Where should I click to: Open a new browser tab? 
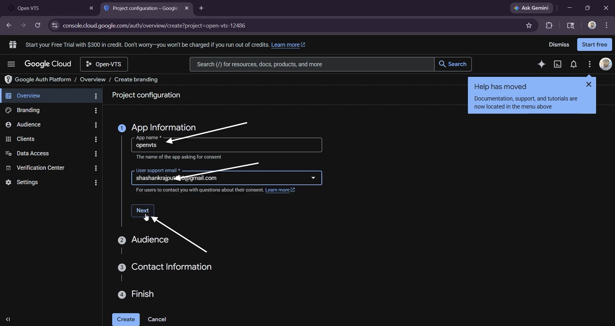click(x=201, y=8)
